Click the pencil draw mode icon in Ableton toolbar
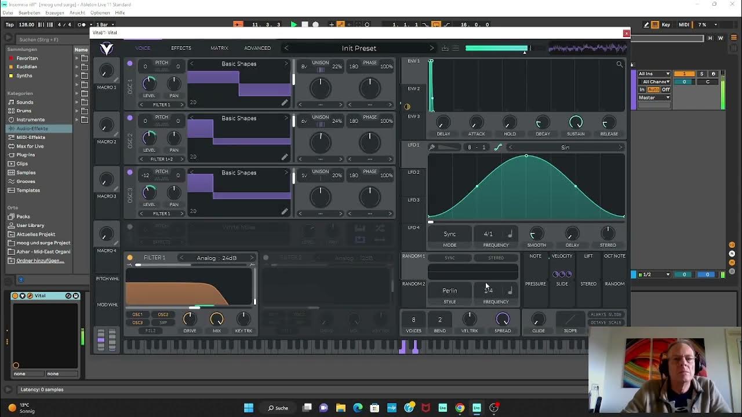 pos(646,24)
